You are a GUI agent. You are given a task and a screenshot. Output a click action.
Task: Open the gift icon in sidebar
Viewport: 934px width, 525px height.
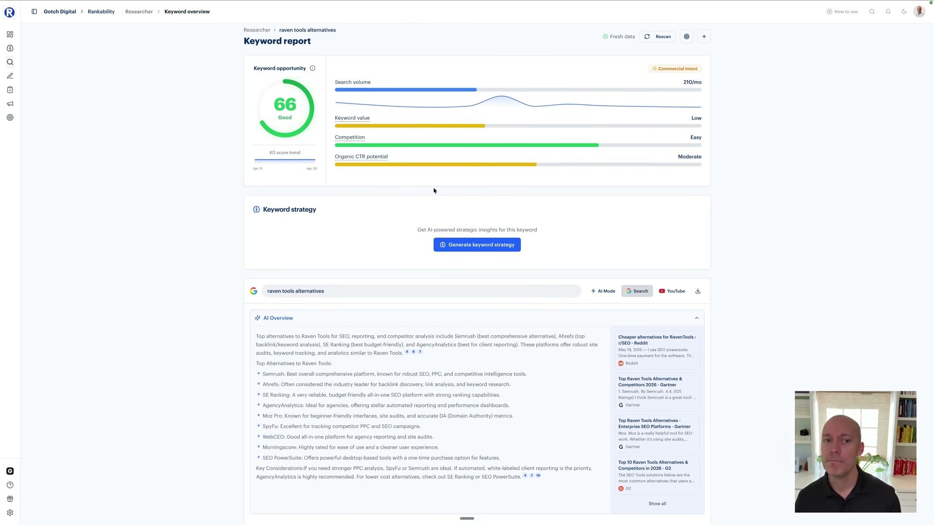tap(10, 499)
